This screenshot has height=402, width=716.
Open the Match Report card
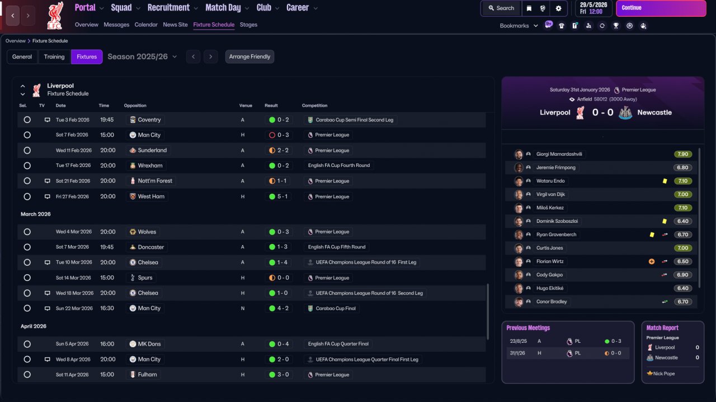(673, 352)
